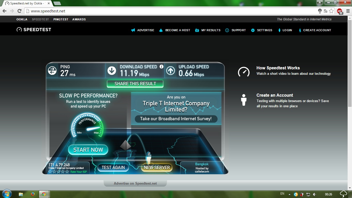Screen dimensions: 352x198
Task: Take the Broadband Internet Survey
Action: click(x=176, y=119)
